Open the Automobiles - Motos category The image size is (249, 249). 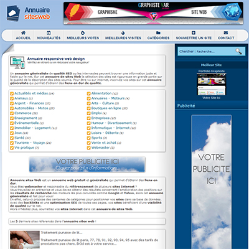point(31,108)
